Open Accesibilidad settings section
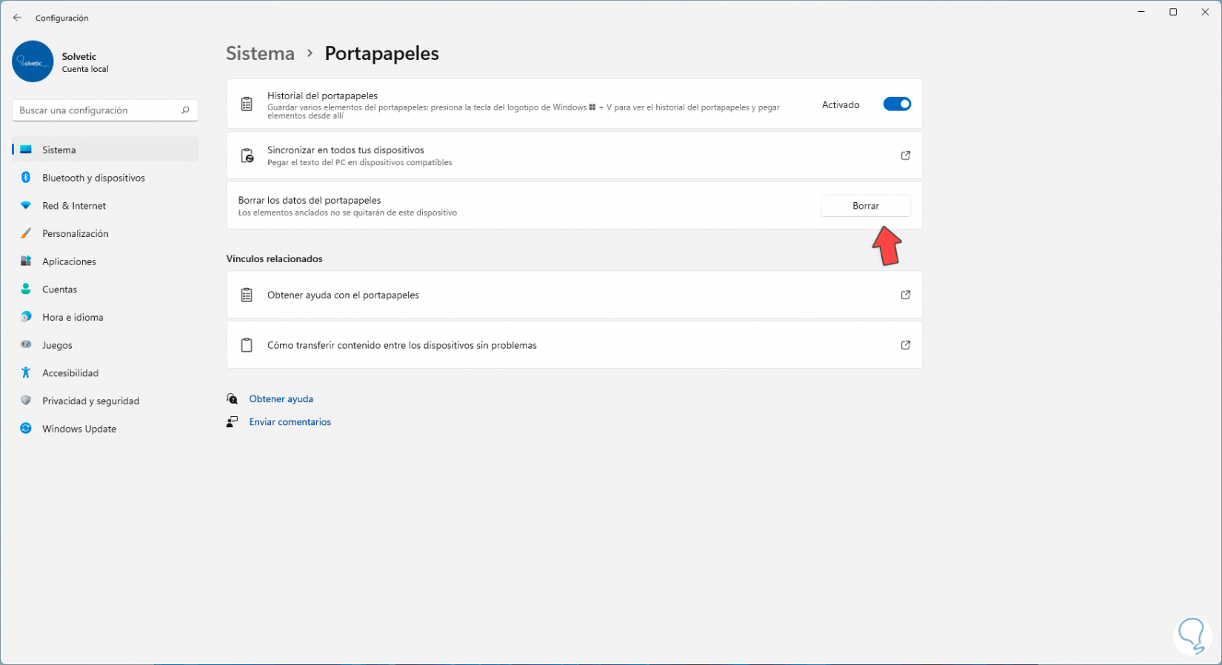 tap(70, 373)
